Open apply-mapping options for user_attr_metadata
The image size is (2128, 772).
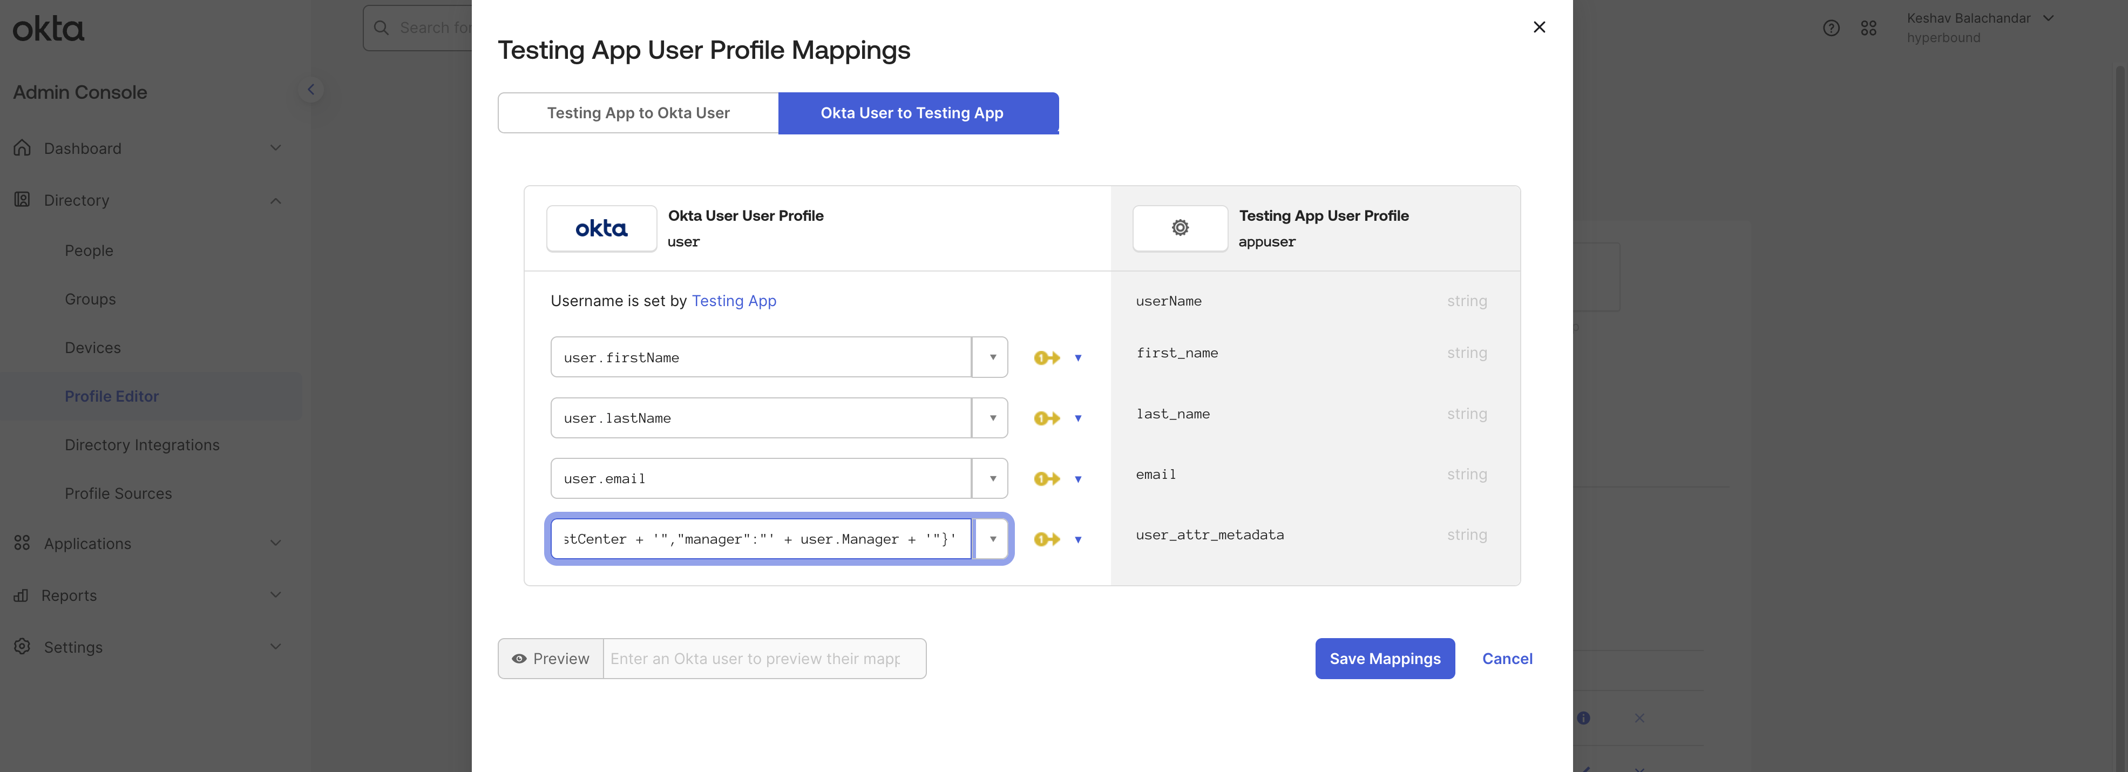click(x=1078, y=540)
